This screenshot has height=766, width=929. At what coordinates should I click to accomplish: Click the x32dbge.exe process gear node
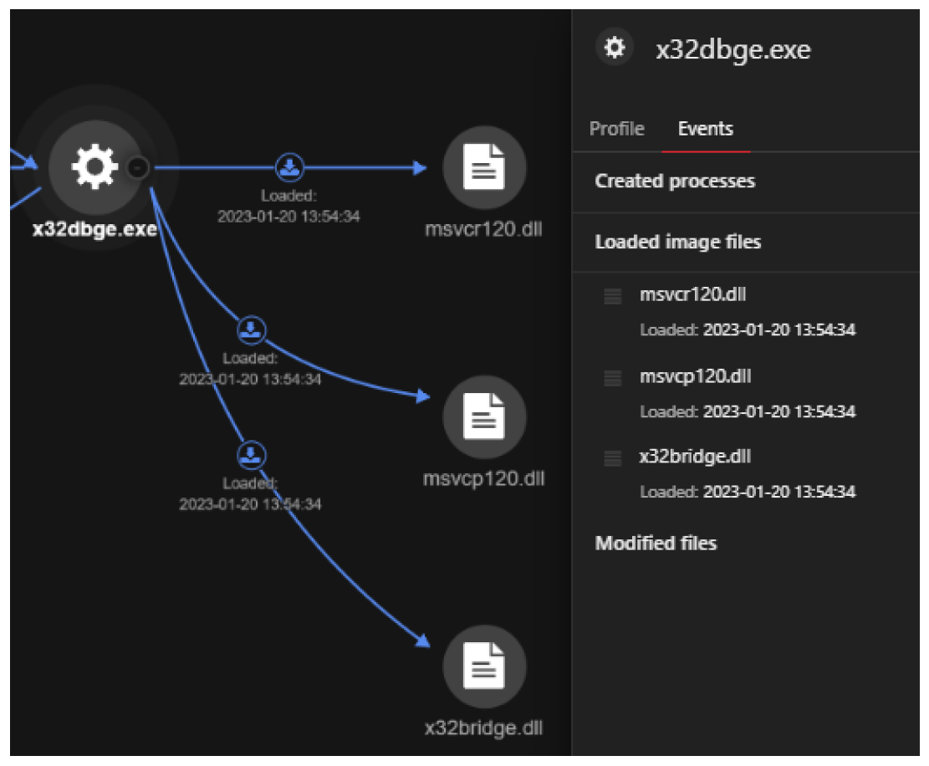pyautogui.click(x=94, y=167)
